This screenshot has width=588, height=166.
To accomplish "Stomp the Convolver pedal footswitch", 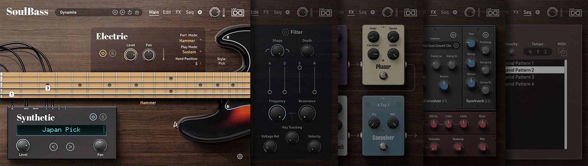I will coord(383,146).
